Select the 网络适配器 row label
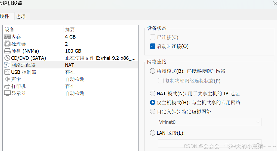The height and width of the screenshot is (151, 277). point(23,65)
